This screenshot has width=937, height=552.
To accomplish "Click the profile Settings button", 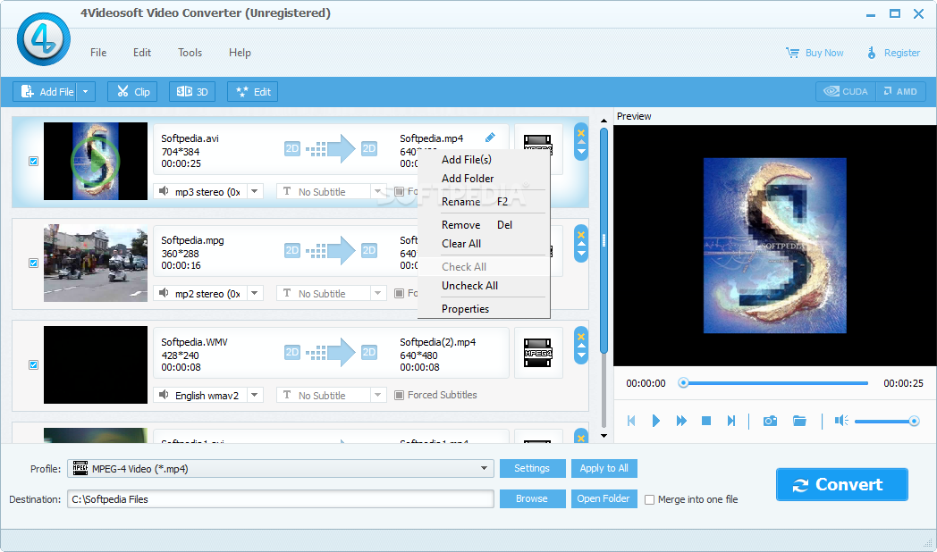I will [x=532, y=468].
